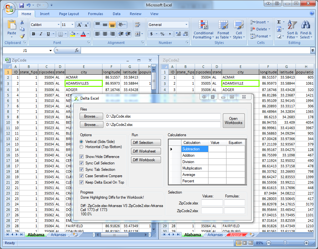Image resolution: width=318 pixels, height=249 pixels.
Task: Click Insert Function fx button
Action: point(77,50)
